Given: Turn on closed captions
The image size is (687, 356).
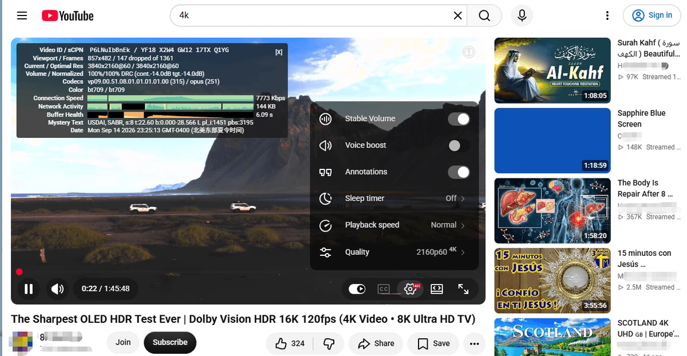Looking at the screenshot, I should 384,289.
